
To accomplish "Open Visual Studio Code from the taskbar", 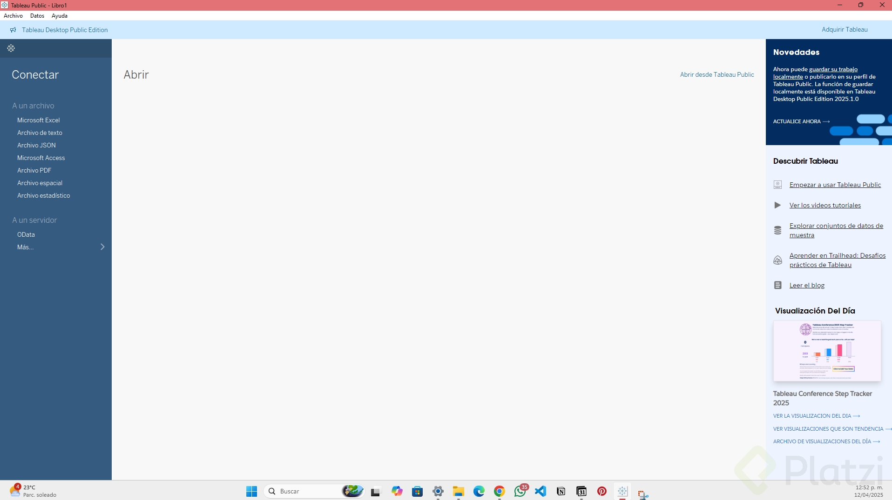I will click(540, 491).
